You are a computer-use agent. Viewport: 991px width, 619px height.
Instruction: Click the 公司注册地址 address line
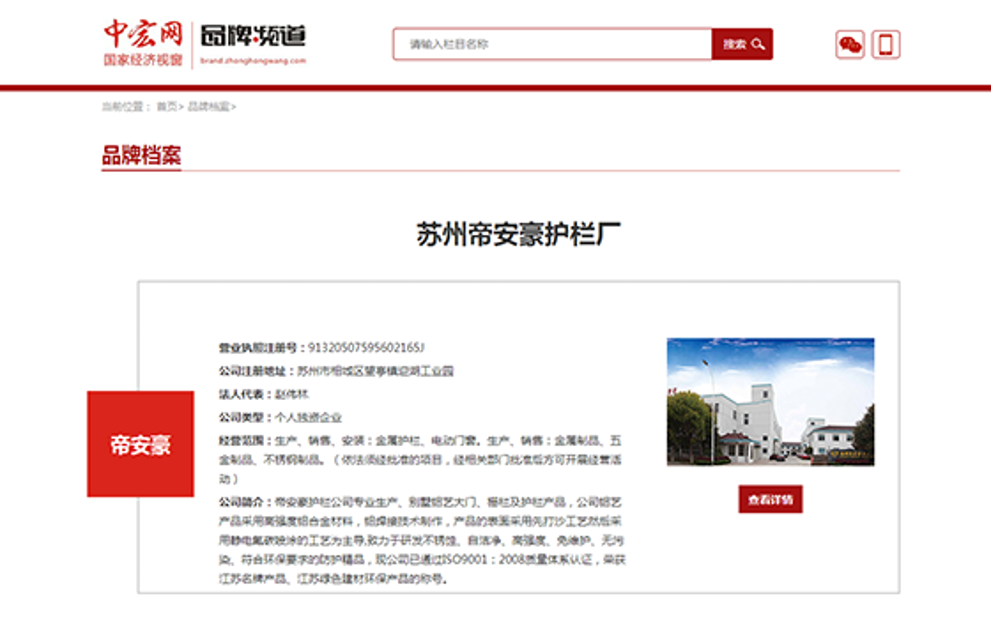(x=336, y=371)
